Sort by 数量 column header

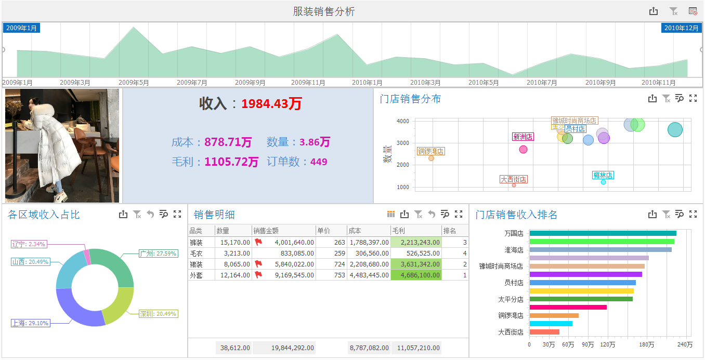click(x=233, y=231)
